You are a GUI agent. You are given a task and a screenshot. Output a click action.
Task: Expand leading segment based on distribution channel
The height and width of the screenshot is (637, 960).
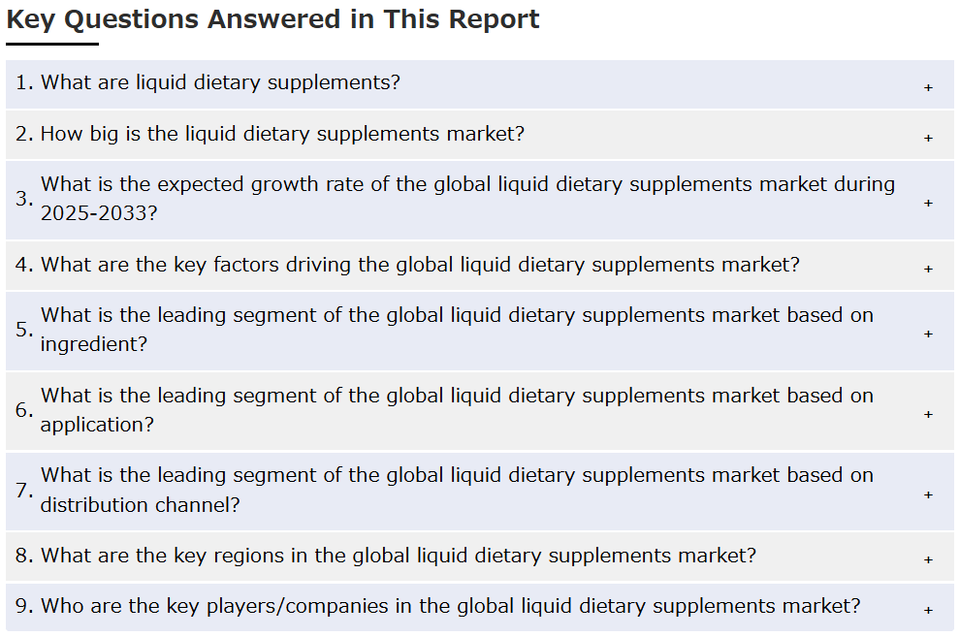click(480, 492)
